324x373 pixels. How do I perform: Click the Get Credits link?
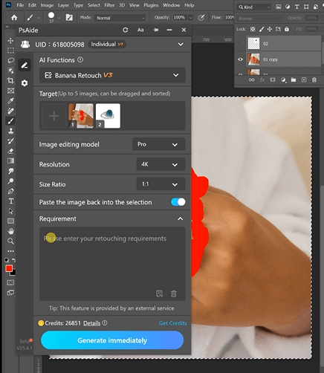172,323
